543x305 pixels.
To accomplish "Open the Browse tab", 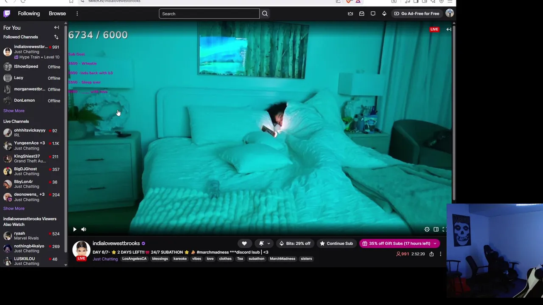I will [57, 14].
